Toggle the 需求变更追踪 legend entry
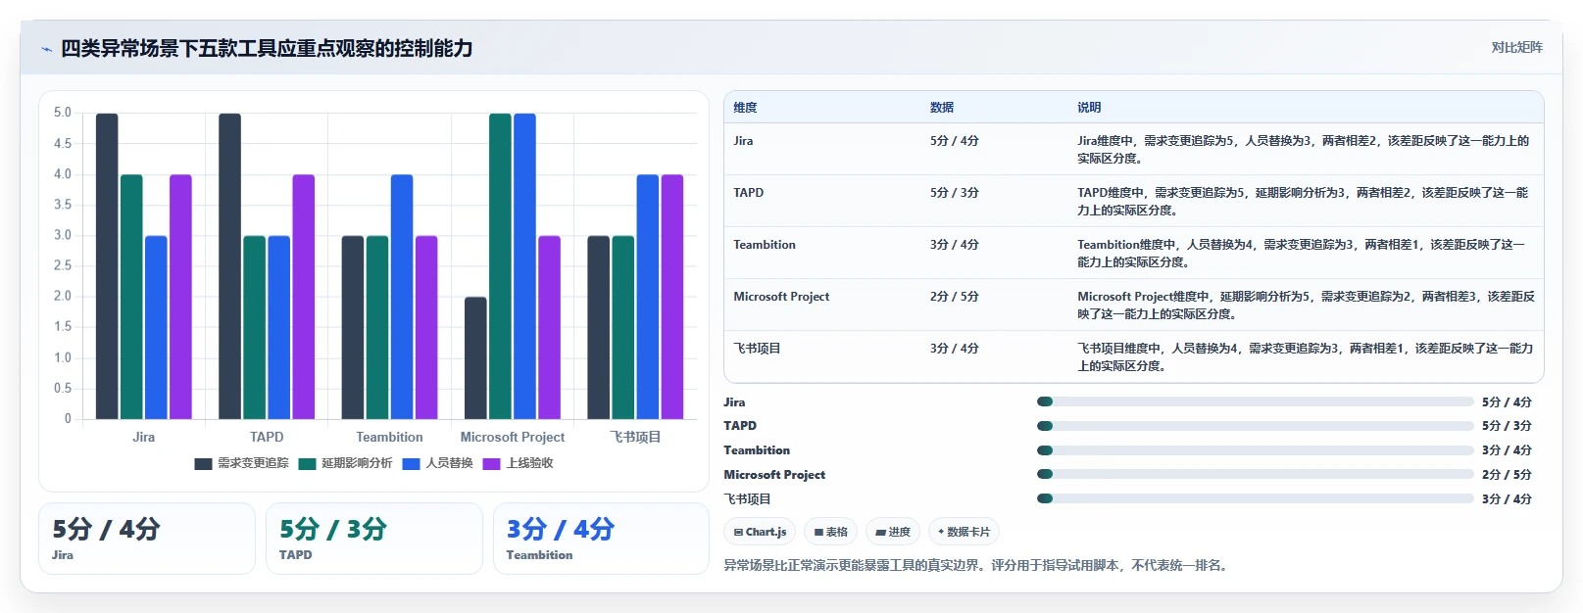 tap(242, 463)
